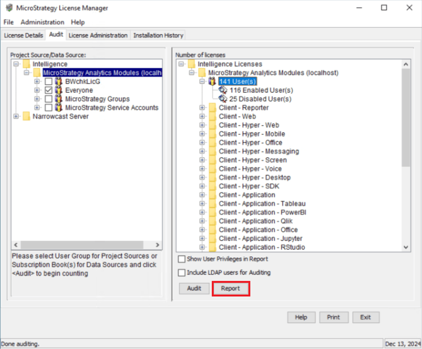Viewport: 422px width, 349px height.
Task: Click the Everyone user group icon
Action: point(59,90)
